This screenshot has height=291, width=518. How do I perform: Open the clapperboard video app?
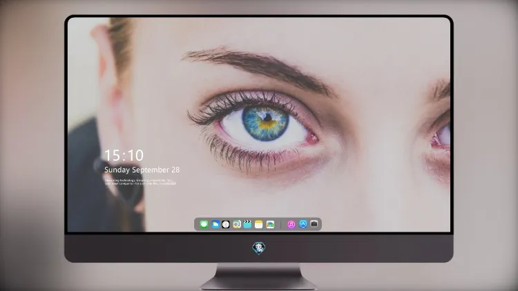247,224
